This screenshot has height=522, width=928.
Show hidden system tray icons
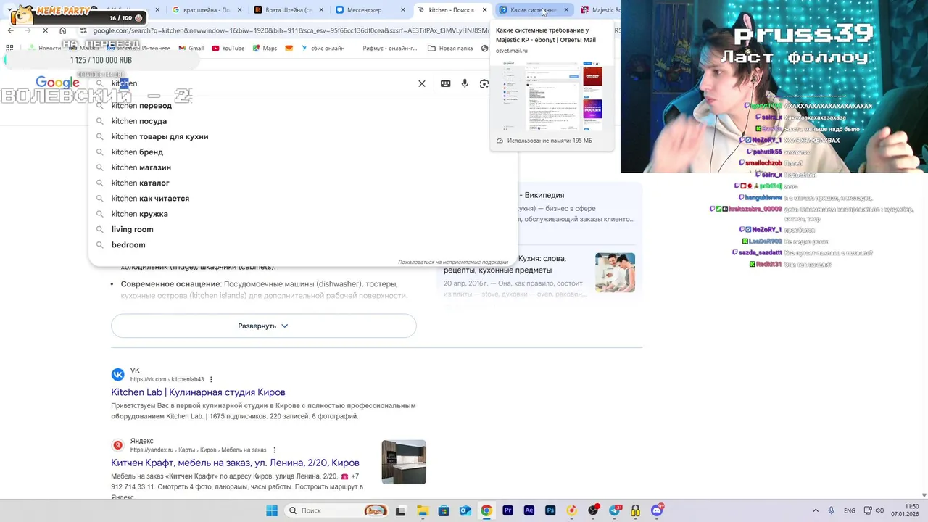815,510
